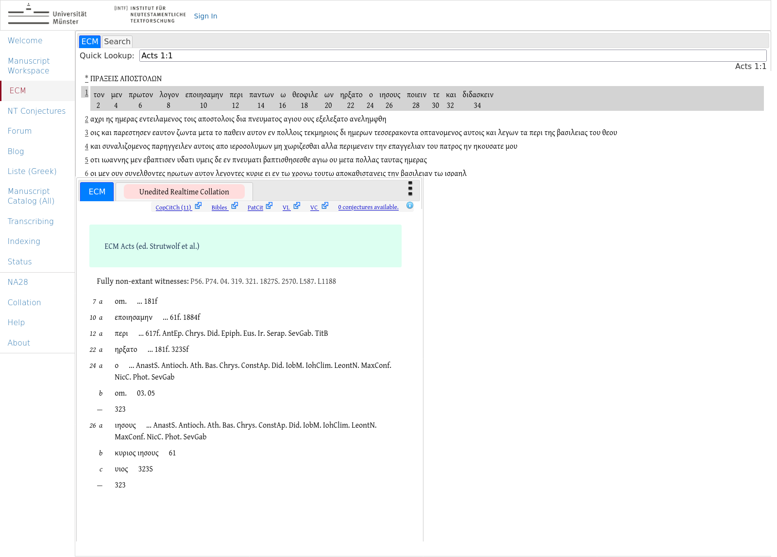
Task: Click the word θεοφιλε in verse 1
Action: [305, 95]
